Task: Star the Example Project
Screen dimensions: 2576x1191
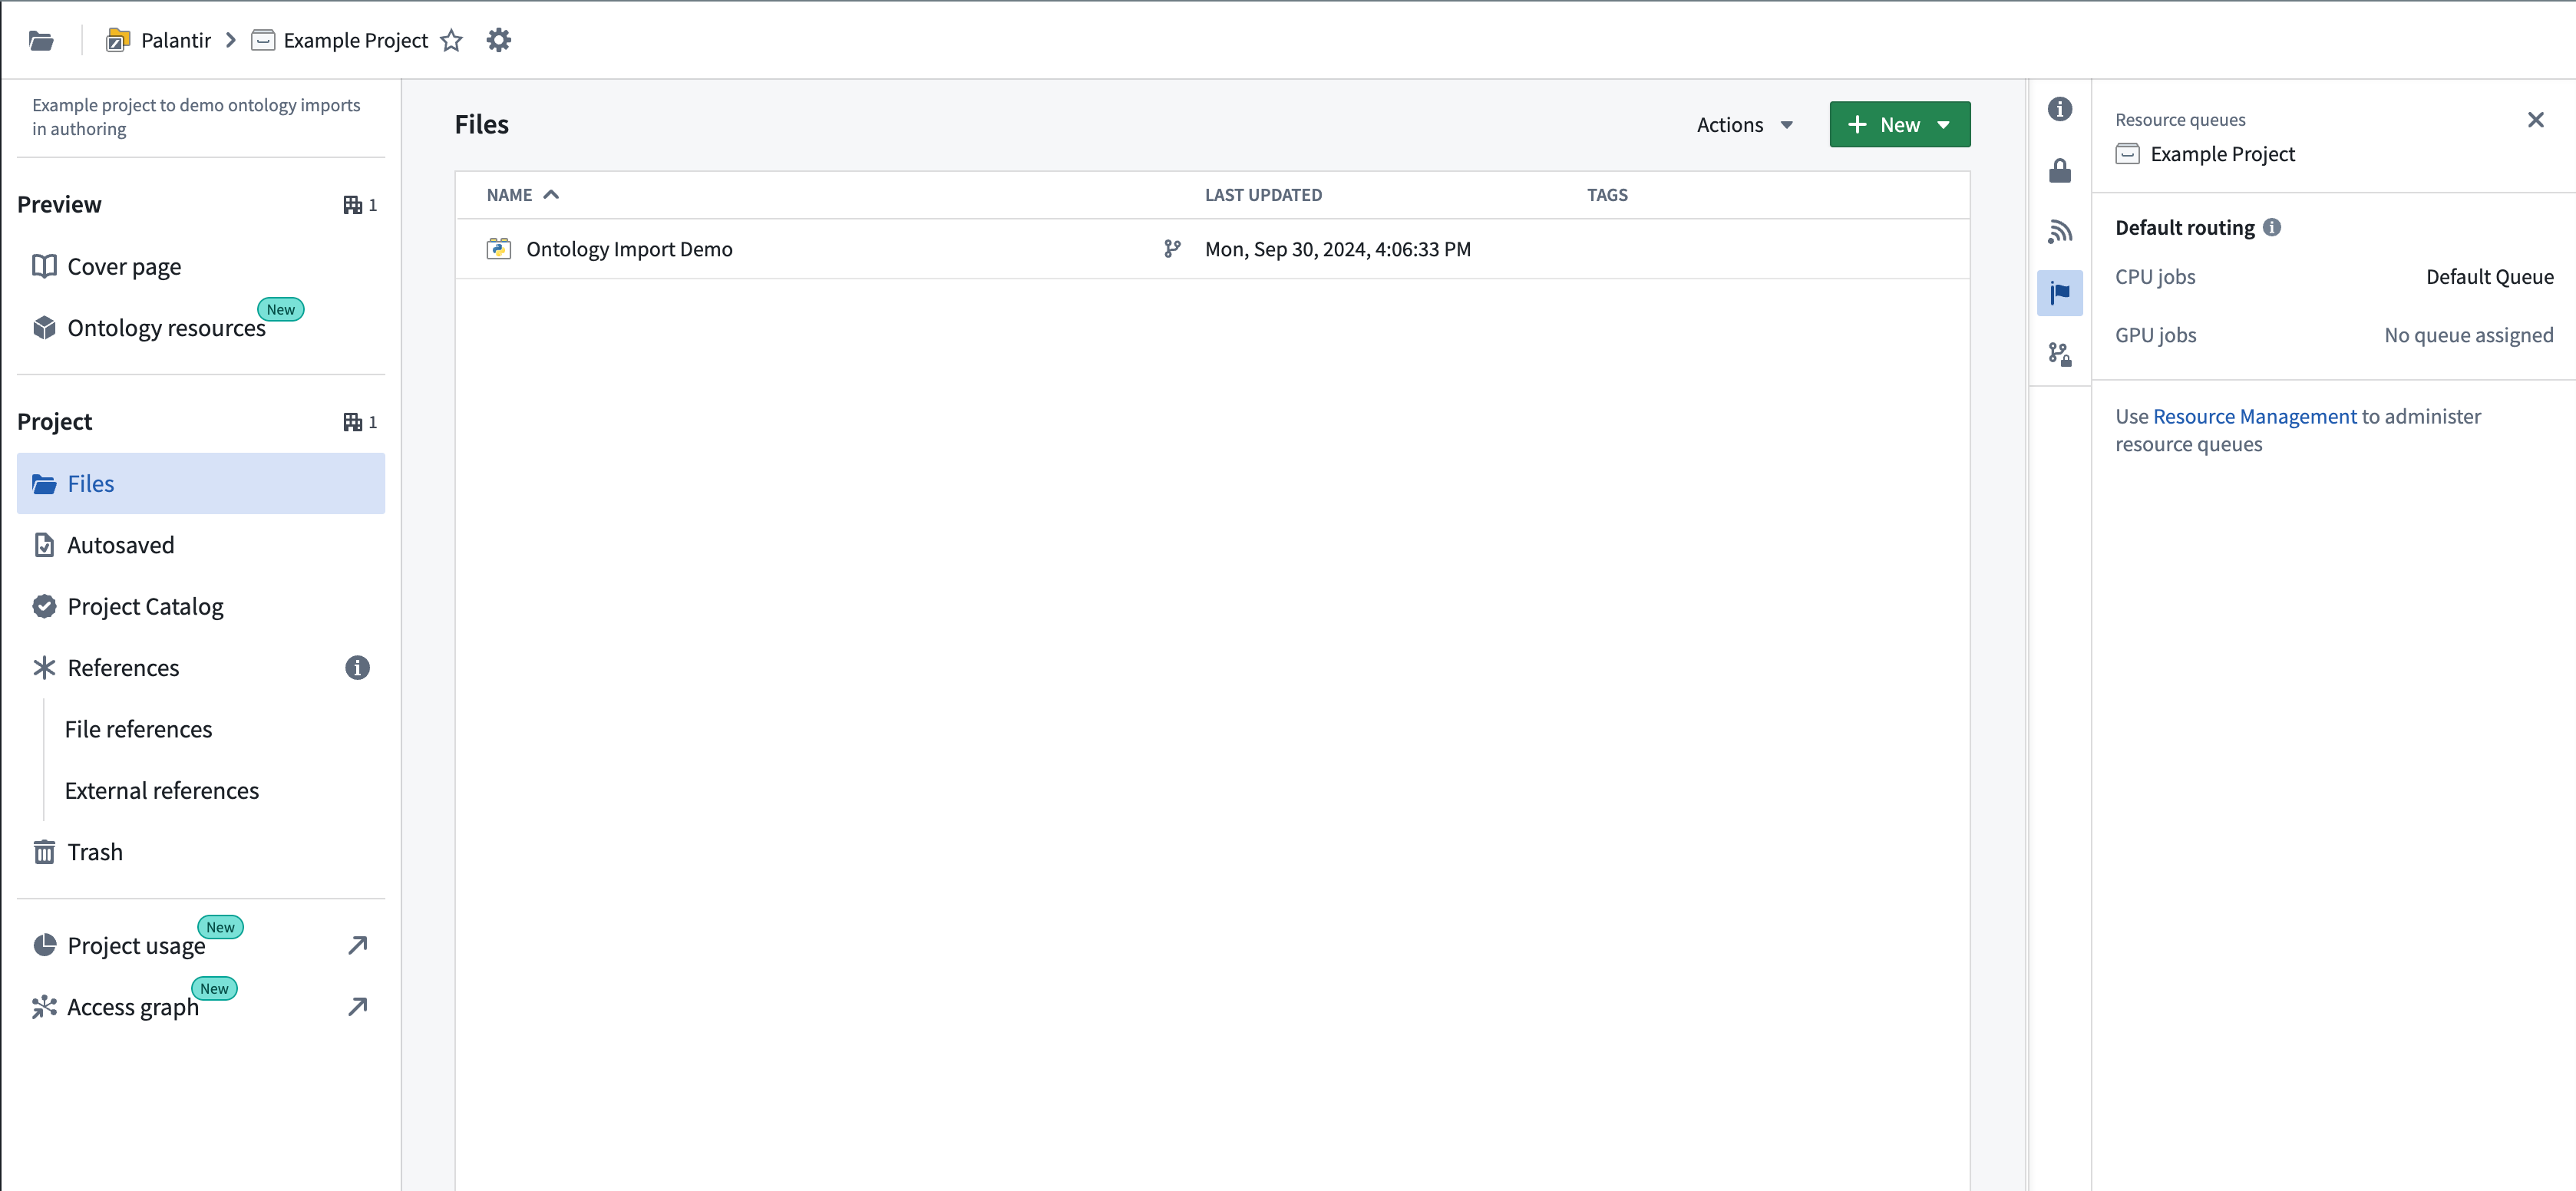Action: coord(451,41)
